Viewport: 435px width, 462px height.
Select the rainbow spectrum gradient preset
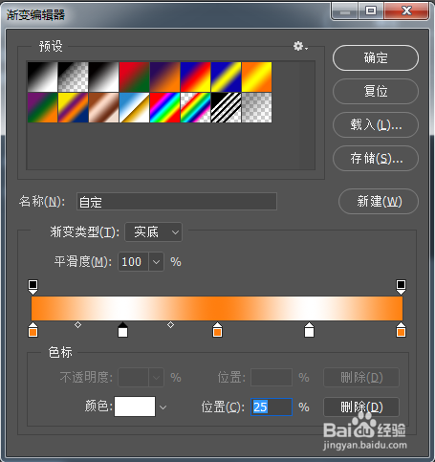click(x=165, y=107)
